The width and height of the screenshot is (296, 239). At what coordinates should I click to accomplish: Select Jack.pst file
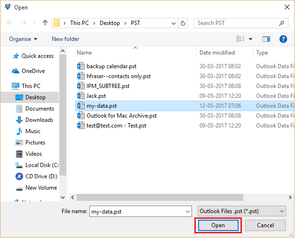(96, 96)
